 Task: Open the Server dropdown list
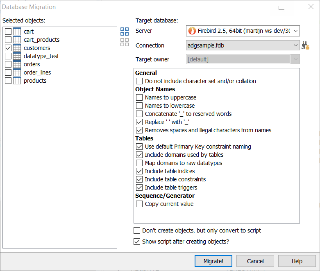pos(295,31)
